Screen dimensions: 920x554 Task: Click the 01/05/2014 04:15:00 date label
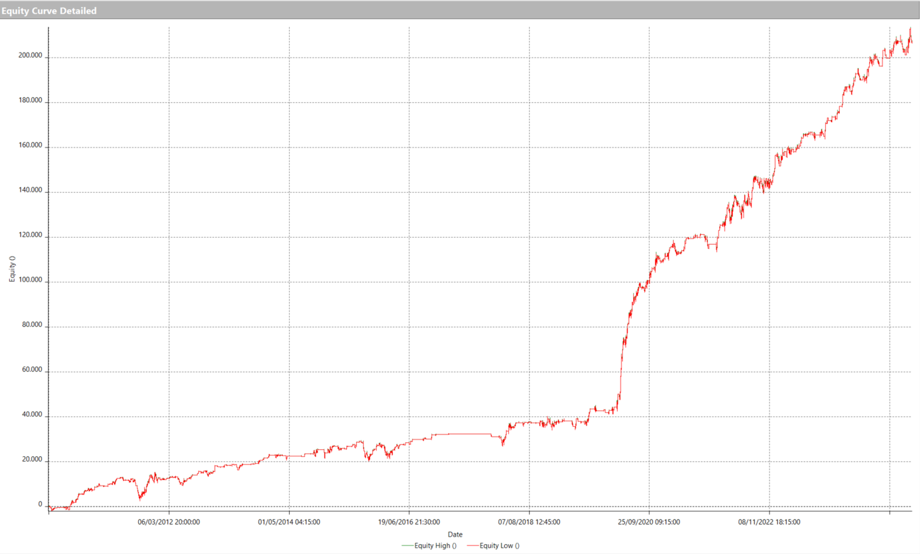(x=289, y=522)
